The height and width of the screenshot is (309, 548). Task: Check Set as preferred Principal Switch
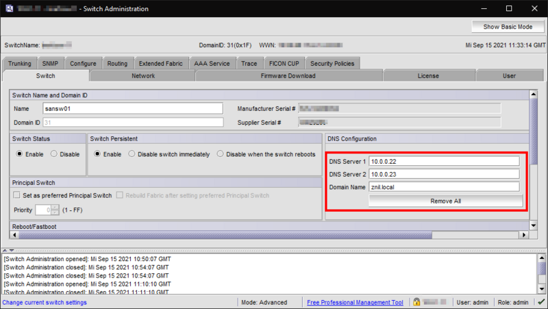[17, 195]
